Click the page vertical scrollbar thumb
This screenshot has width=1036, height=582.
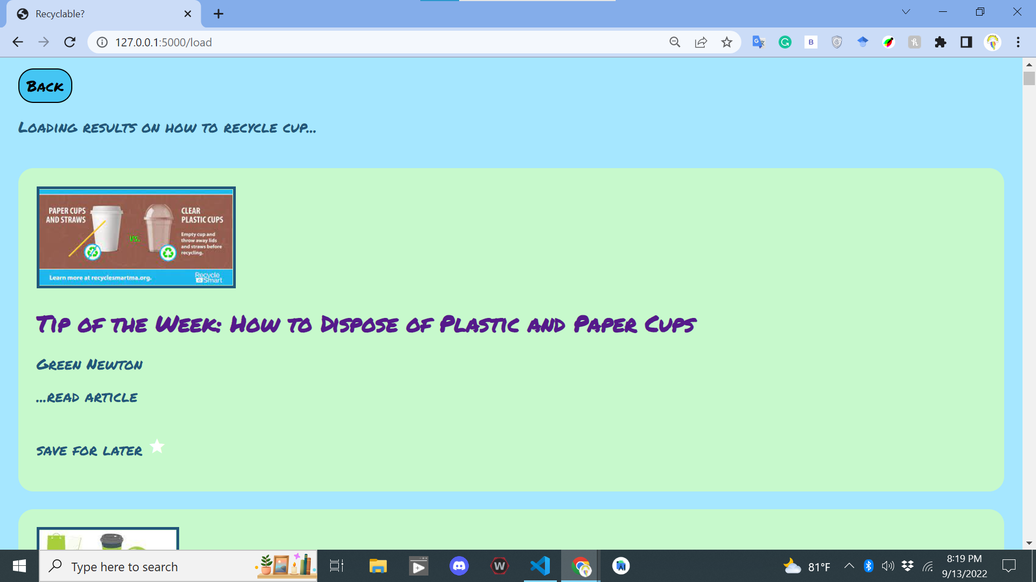pos(1029,78)
